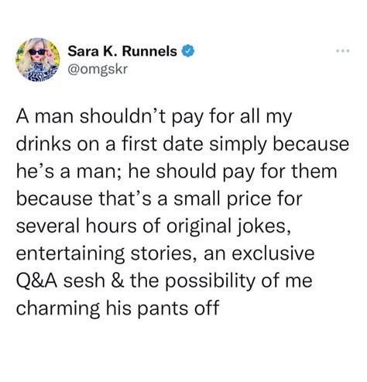Open the three-dot more options menu

click(343, 51)
